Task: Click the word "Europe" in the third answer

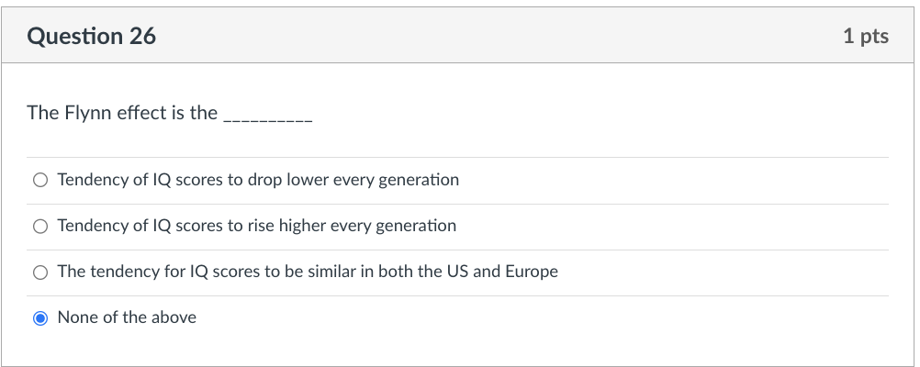Action: [532, 272]
